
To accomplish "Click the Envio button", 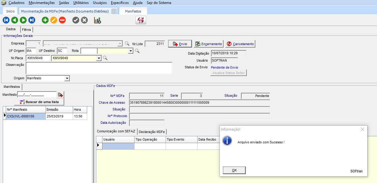I will click(180, 44).
